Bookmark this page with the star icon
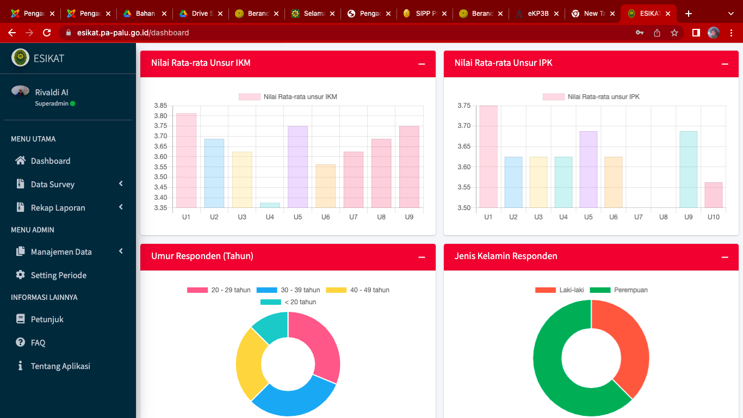Screen dimensions: 743x418 [x=674, y=33]
